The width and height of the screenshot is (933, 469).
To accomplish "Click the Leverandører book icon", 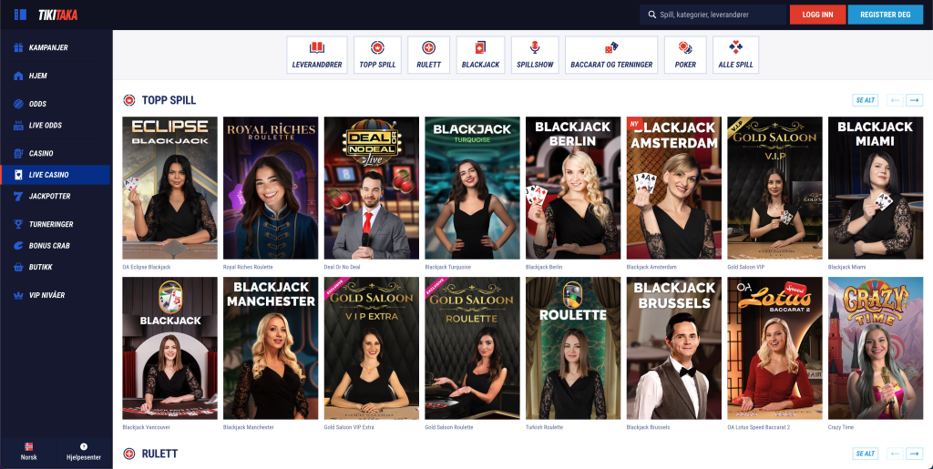I will tap(317, 48).
